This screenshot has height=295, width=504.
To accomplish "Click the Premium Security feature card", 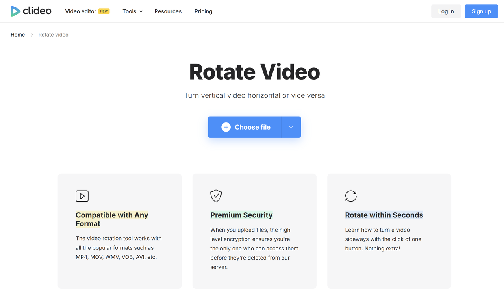I will [x=254, y=231].
